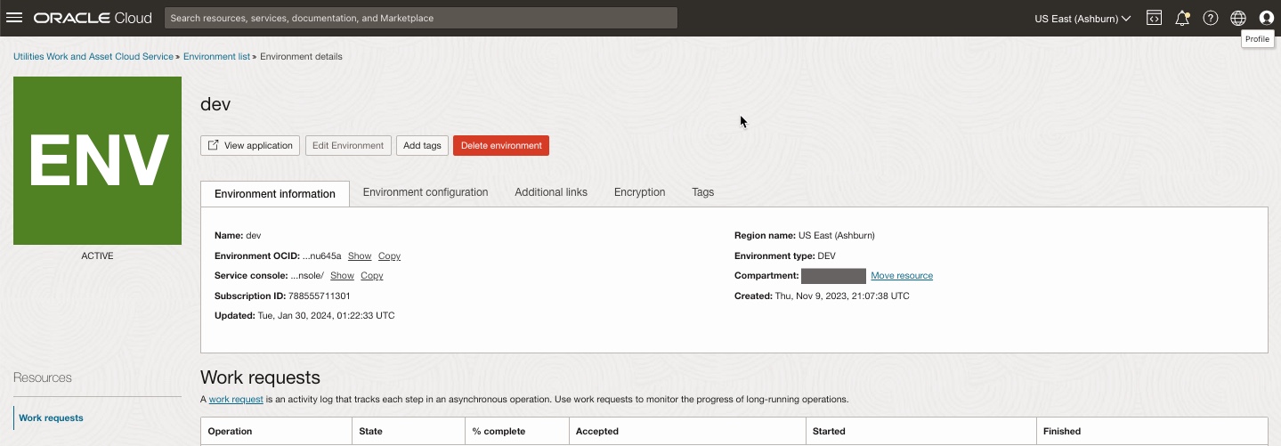This screenshot has height=446, width=1281.
Task: Click the Add tags button
Action: click(x=422, y=145)
